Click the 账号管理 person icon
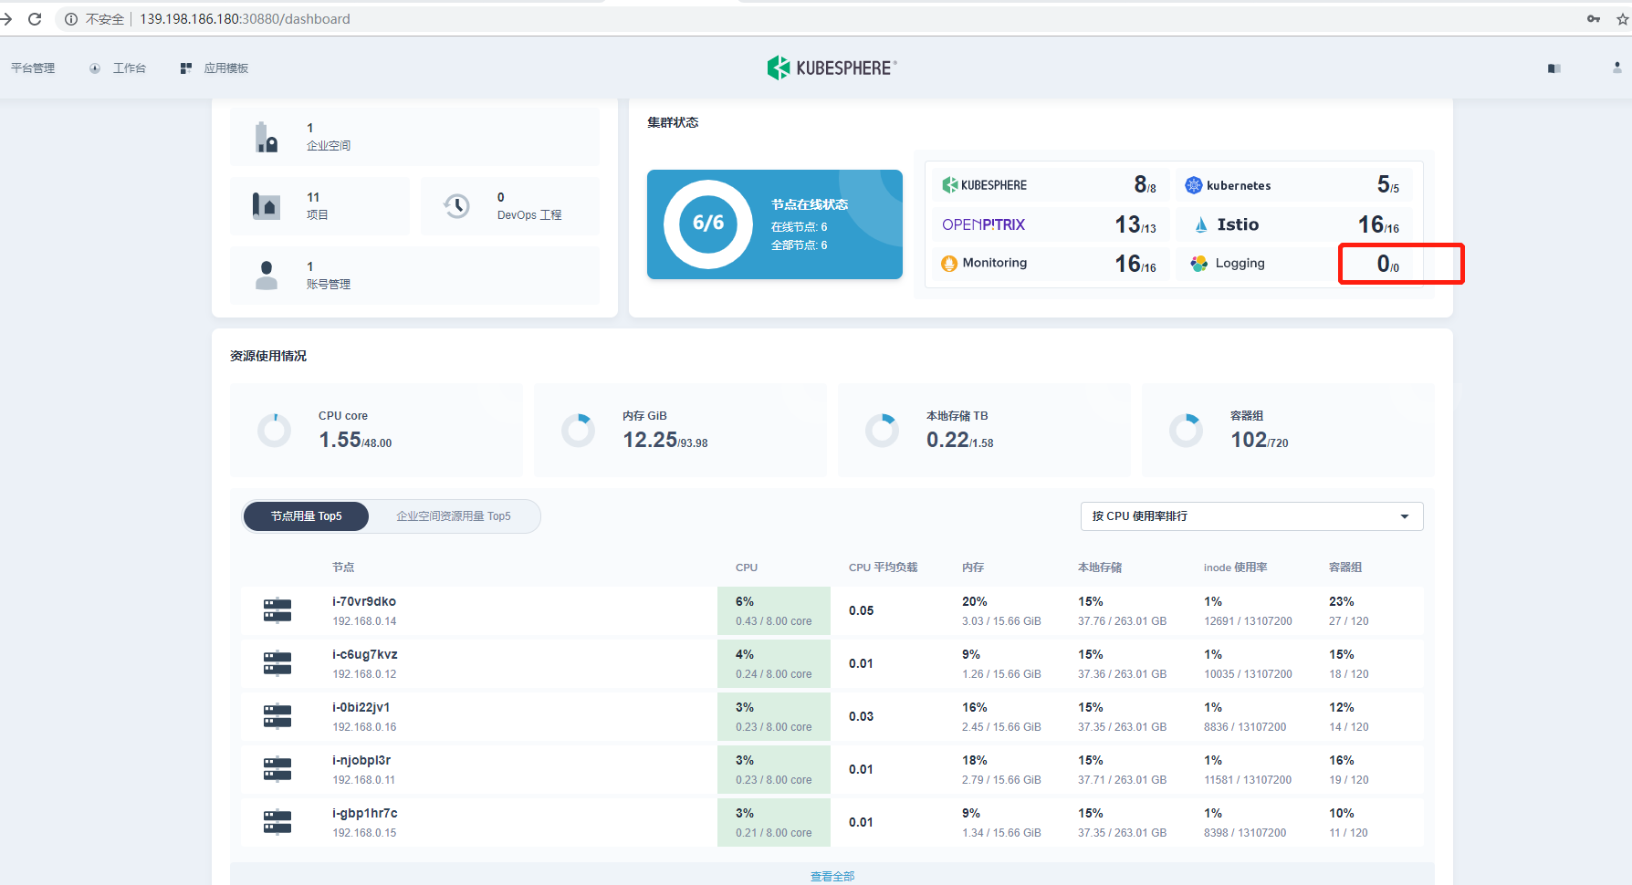This screenshot has width=1632, height=885. click(266, 274)
